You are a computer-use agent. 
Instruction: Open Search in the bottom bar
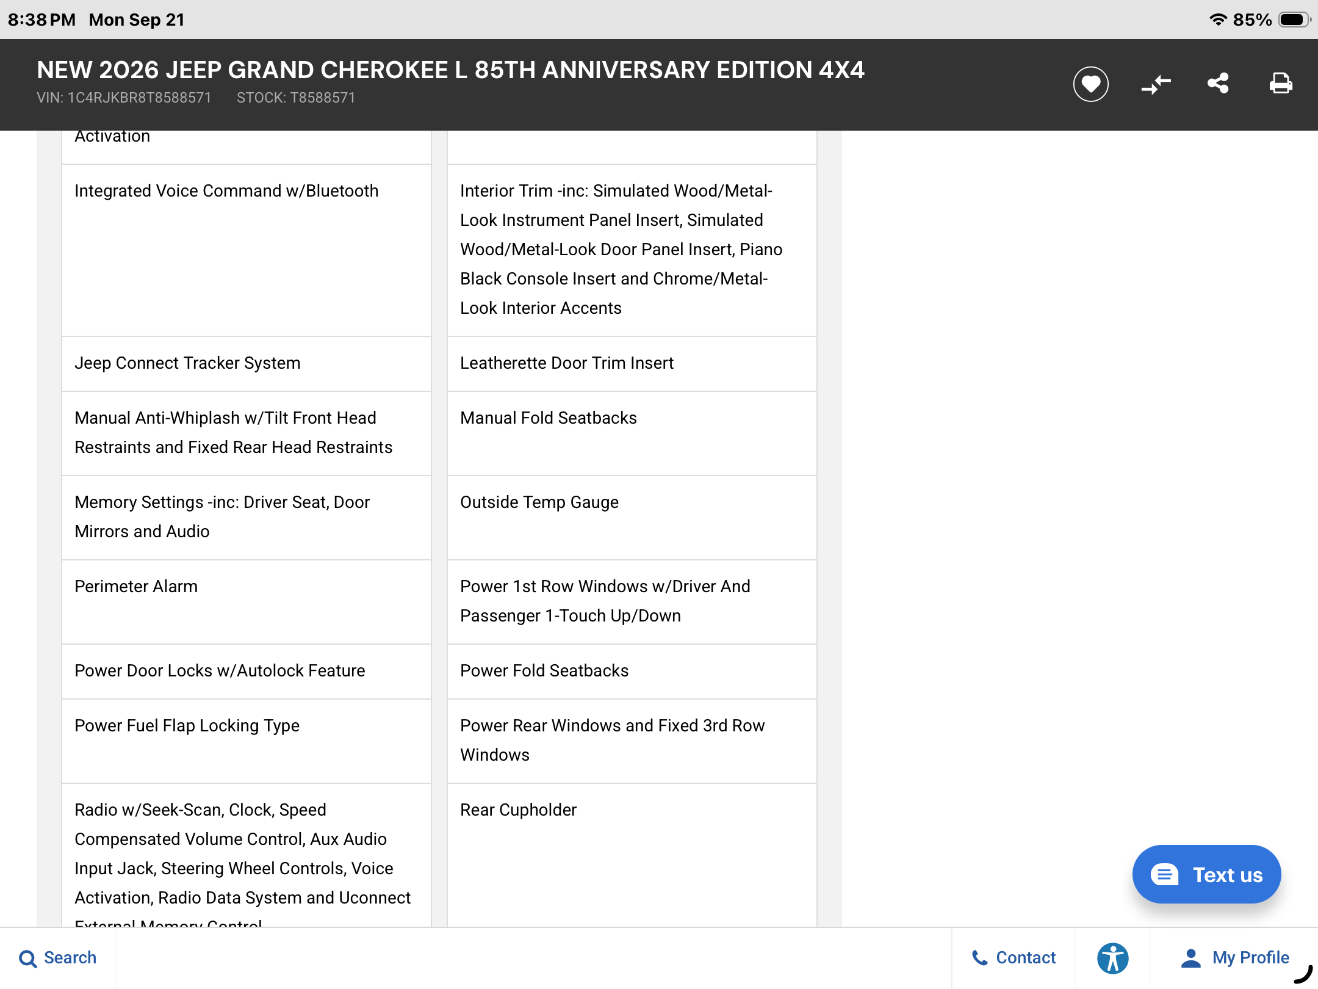click(58, 958)
